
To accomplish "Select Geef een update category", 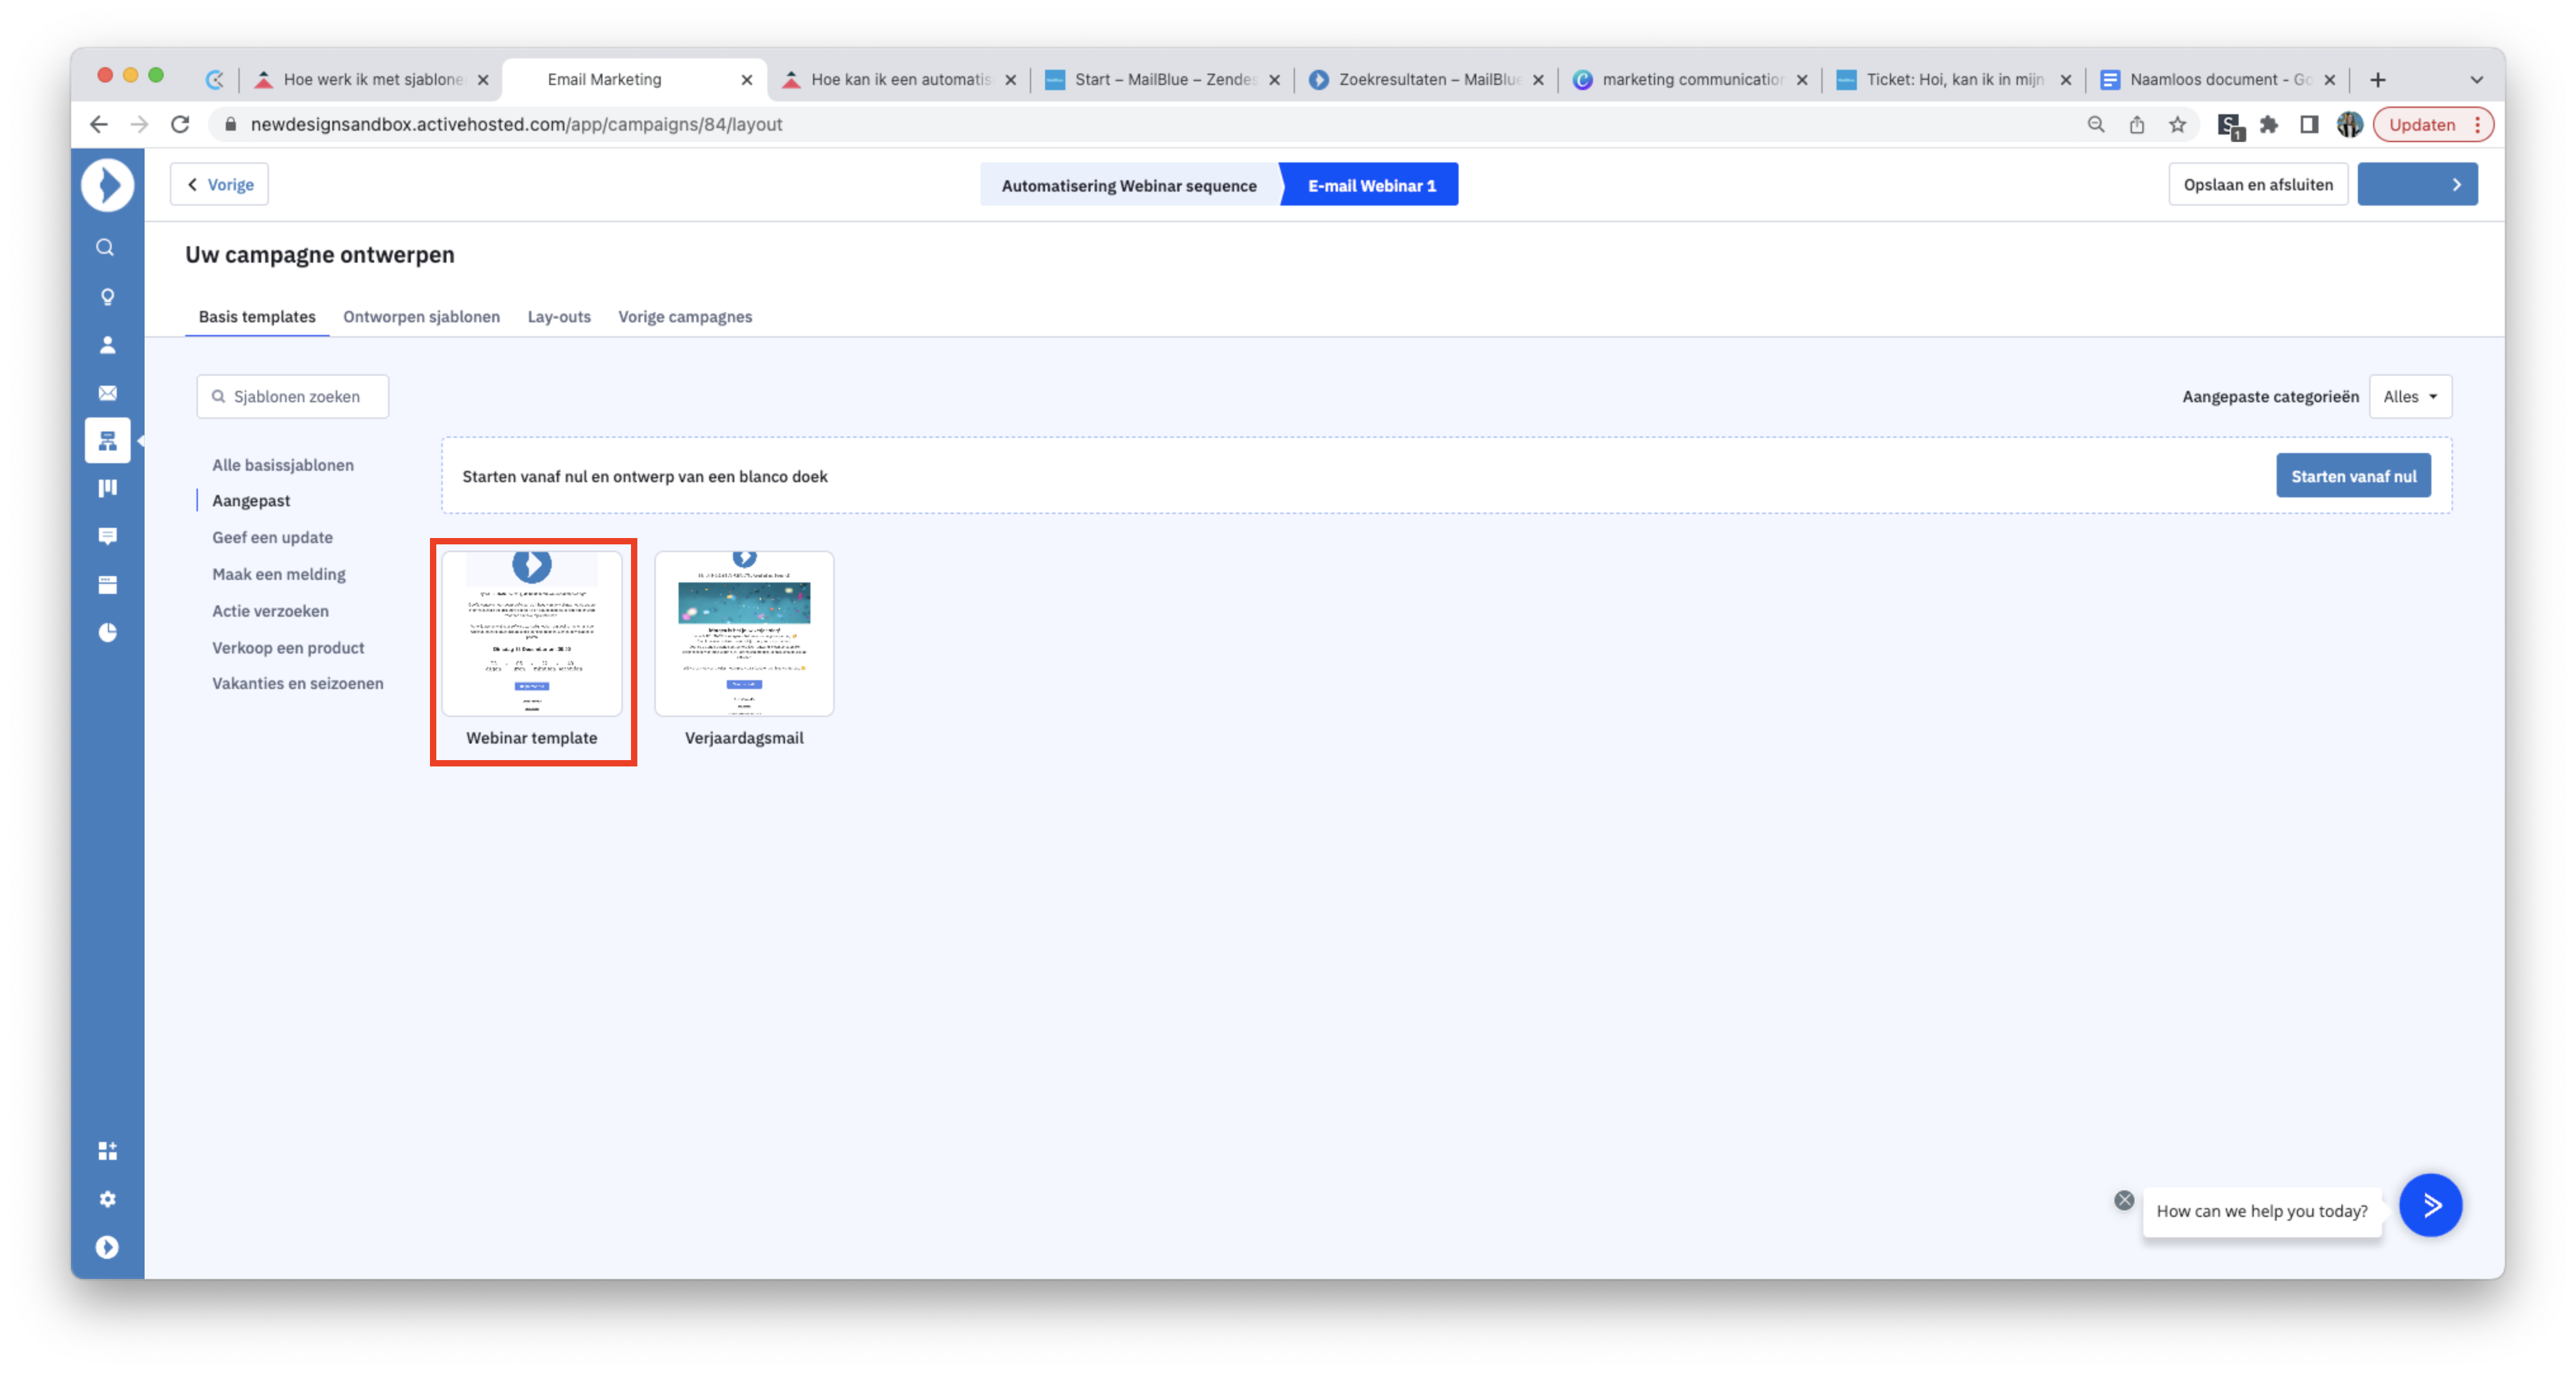I will (272, 537).
